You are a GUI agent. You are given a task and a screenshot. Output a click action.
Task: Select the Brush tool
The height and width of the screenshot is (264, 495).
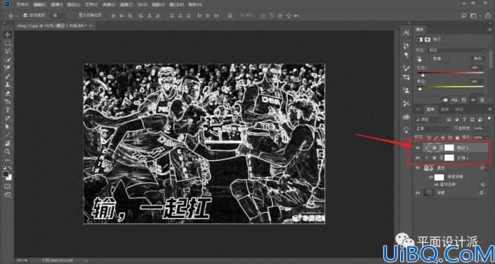point(8,76)
